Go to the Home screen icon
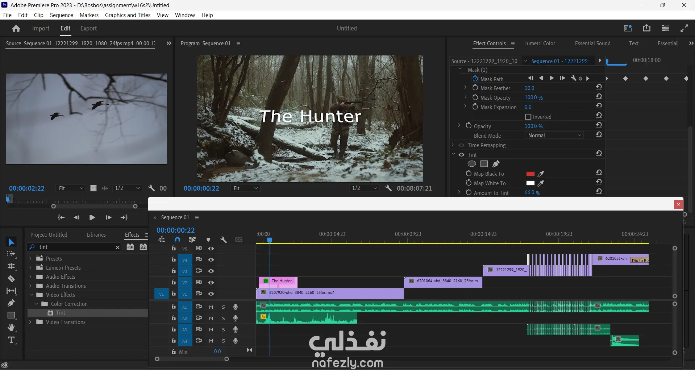 pyautogui.click(x=16, y=29)
